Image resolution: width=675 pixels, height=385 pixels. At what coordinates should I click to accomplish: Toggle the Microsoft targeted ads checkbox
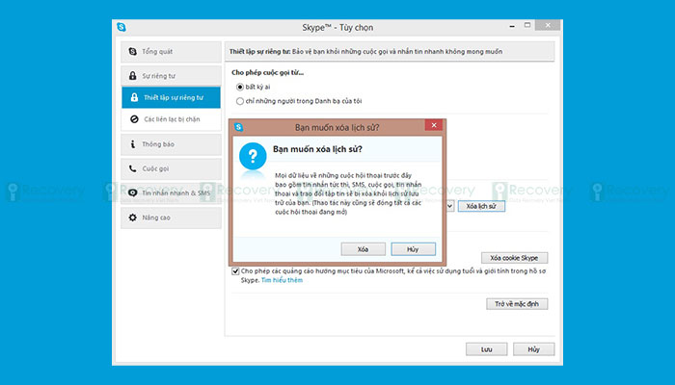coord(235,271)
